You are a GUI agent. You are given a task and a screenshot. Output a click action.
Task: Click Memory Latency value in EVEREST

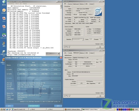coord(55,65)
